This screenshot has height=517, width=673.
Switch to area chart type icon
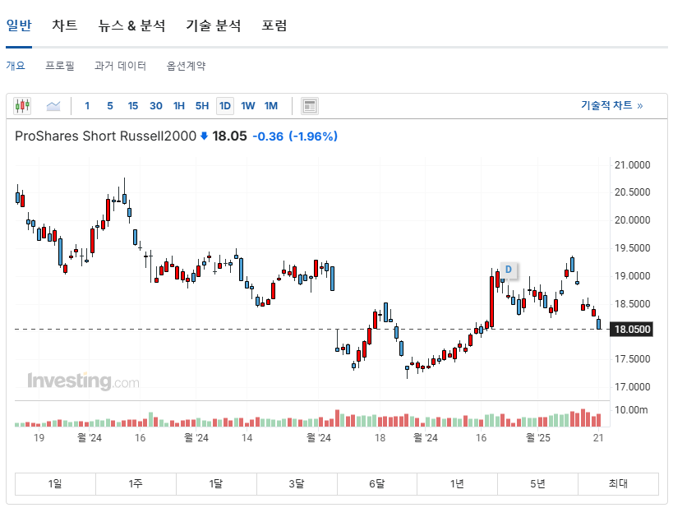point(53,106)
